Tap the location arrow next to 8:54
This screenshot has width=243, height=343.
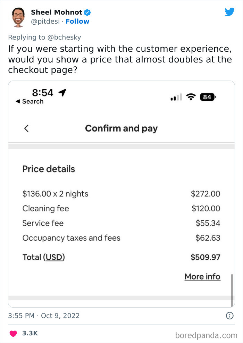tap(62, 92)
